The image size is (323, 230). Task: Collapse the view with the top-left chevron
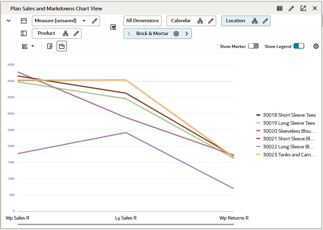(x=8, y=20)
